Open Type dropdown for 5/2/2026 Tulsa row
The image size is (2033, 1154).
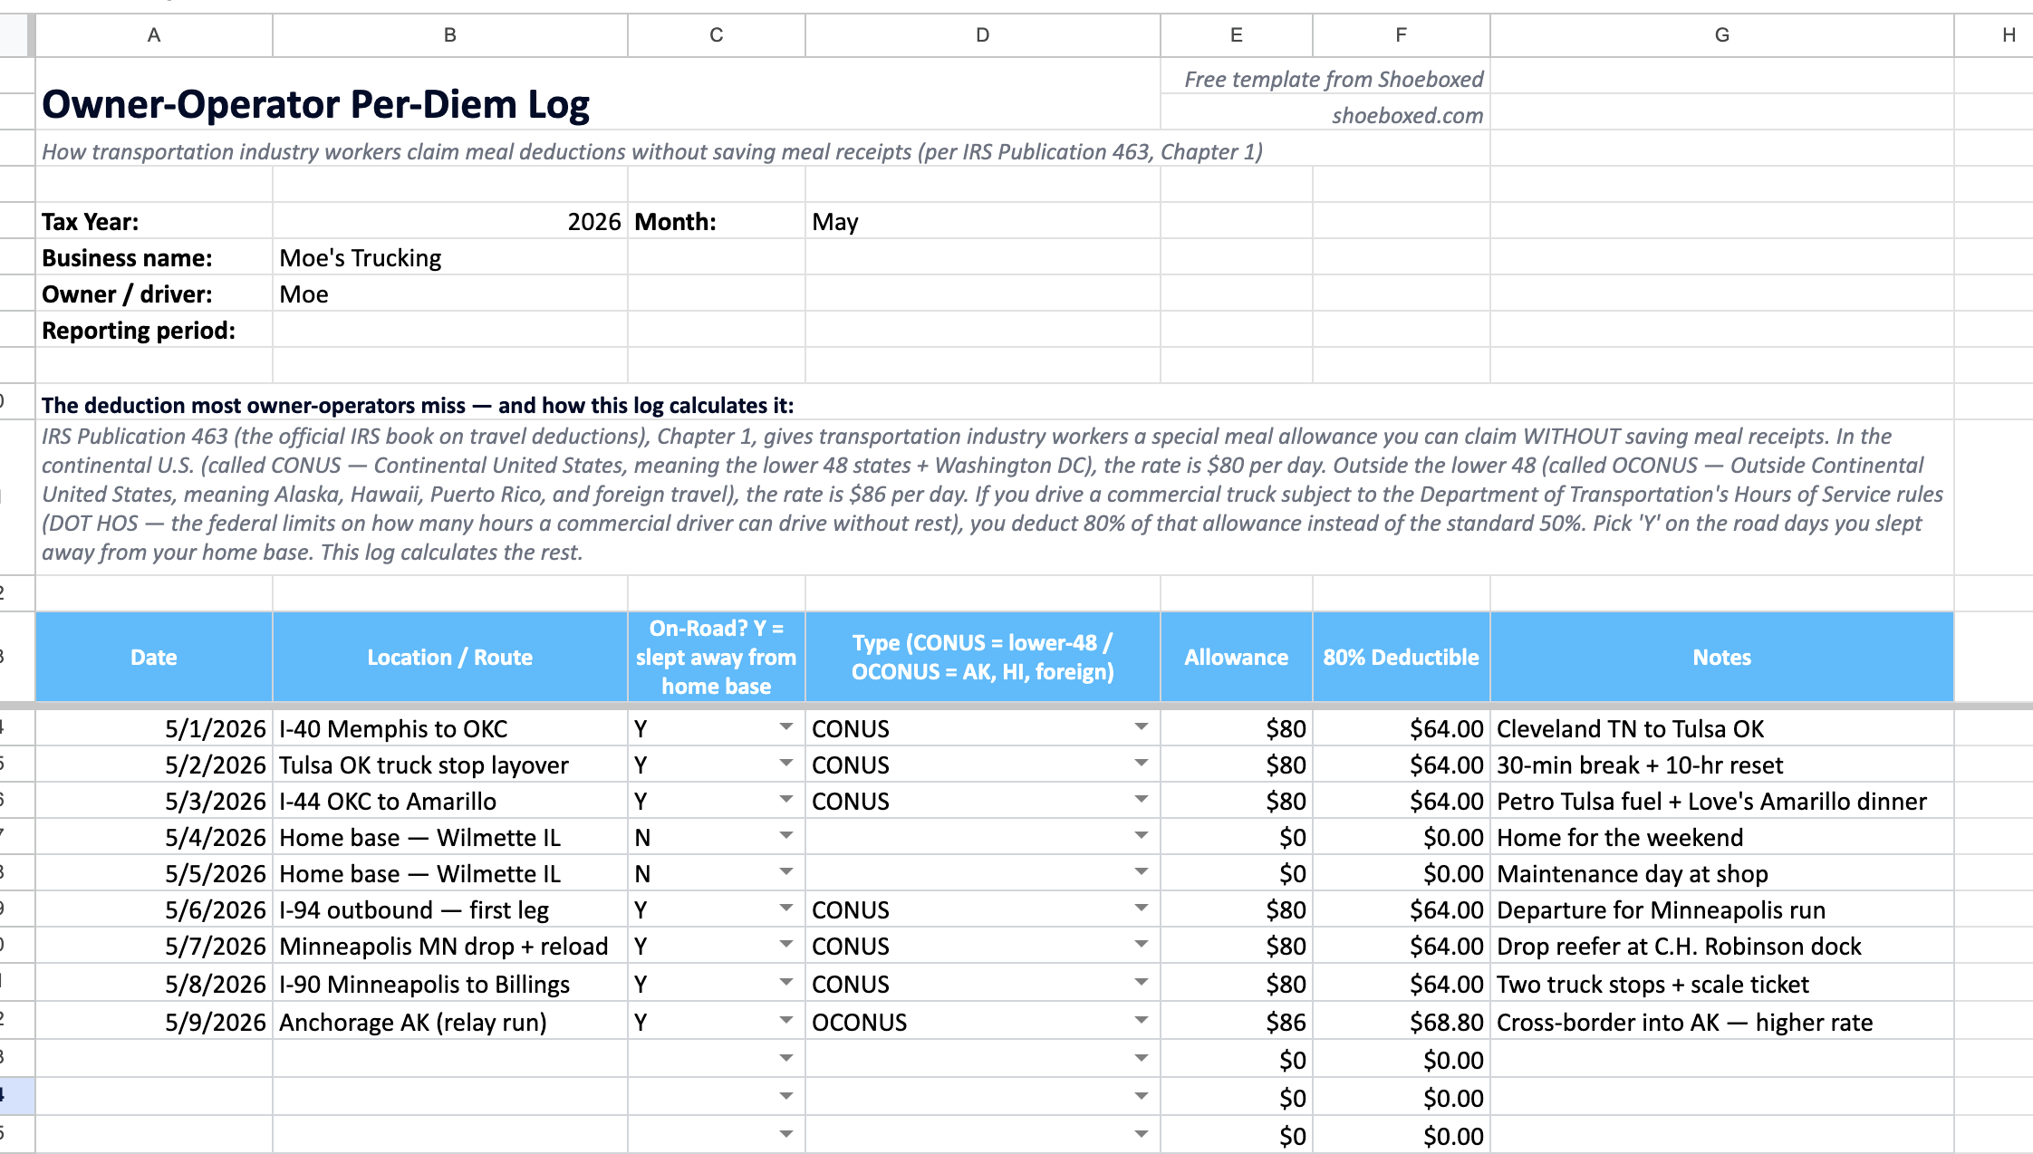1141,764
